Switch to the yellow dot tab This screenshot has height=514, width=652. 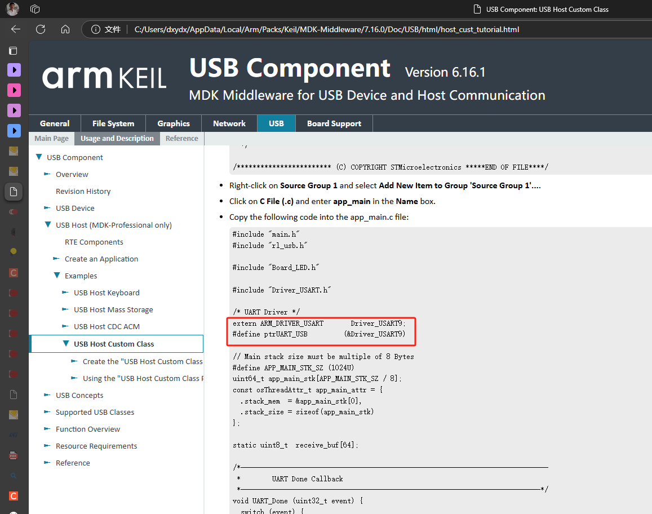point(14,251)
